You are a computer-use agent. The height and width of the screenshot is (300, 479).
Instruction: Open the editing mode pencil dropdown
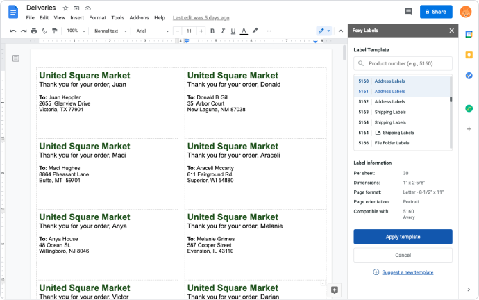323,31
